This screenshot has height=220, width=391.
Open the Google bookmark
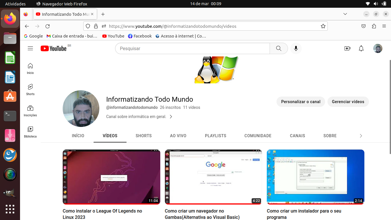pos(33,36)
